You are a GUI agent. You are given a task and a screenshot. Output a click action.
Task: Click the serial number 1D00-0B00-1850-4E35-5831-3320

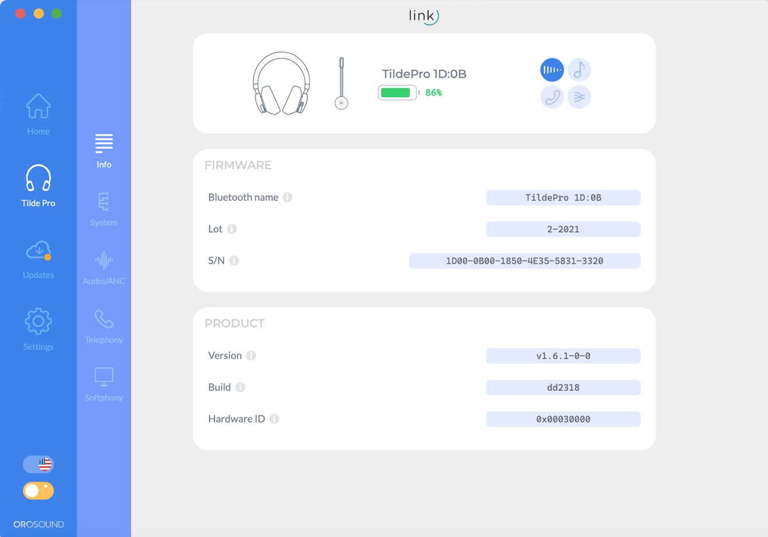click(525, 261)
